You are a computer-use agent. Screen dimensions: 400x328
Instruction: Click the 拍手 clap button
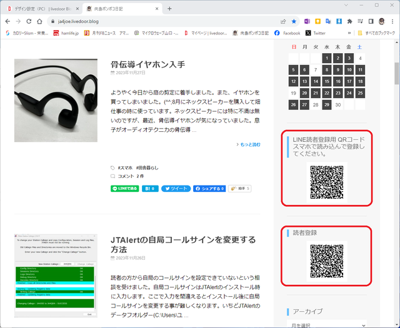coord(240,189)
